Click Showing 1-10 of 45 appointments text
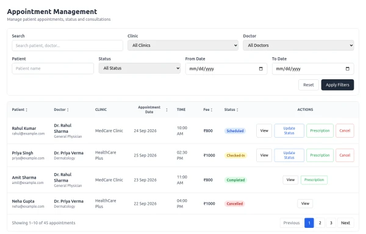 43,223
